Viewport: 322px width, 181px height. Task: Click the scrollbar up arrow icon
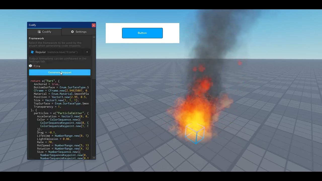pos(94,37)
